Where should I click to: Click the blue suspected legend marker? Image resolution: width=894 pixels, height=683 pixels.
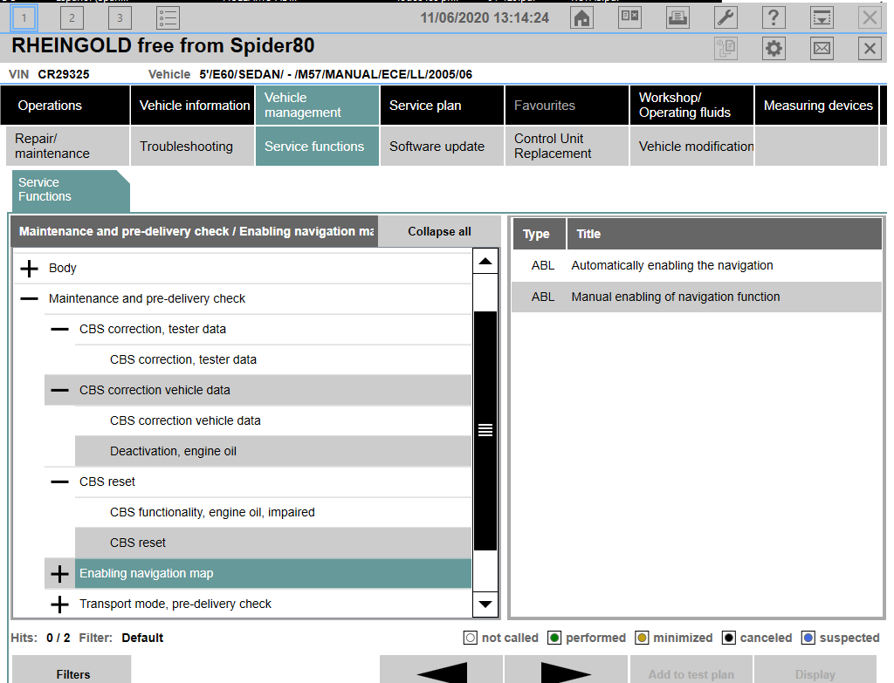tap(808, 638)
